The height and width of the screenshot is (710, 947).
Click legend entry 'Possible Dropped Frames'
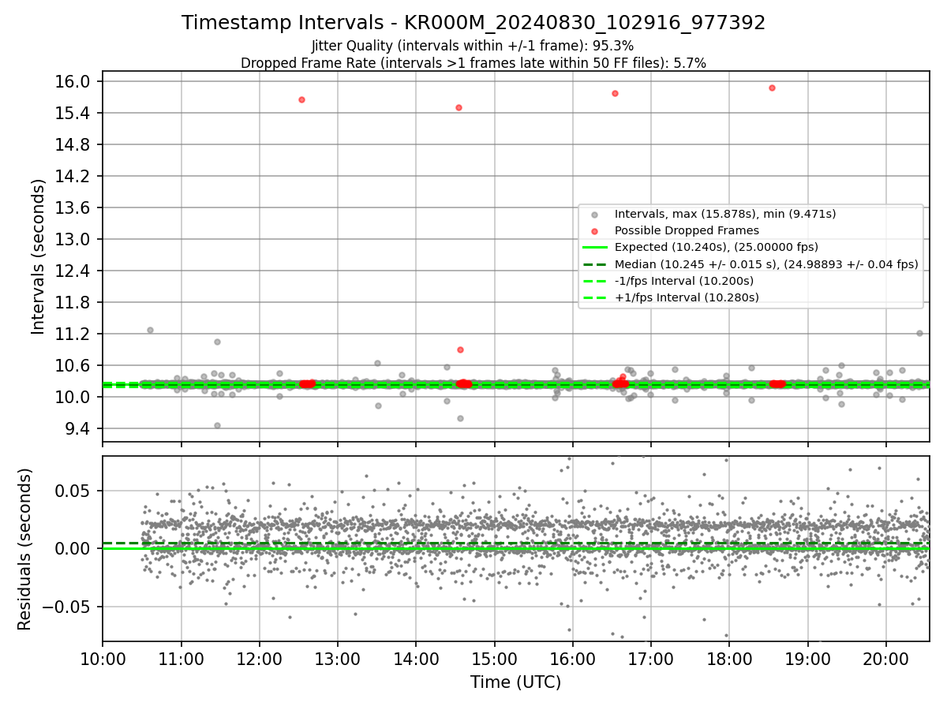tap(687, 230)
